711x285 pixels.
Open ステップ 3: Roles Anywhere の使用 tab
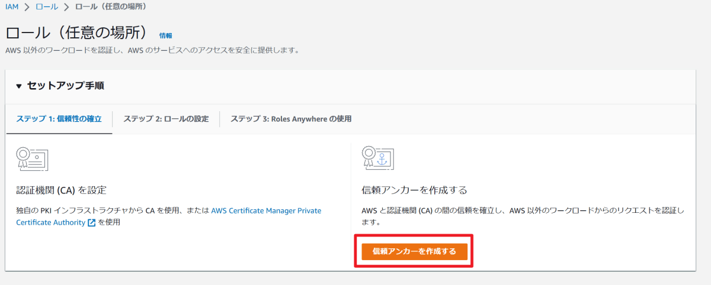(291, 119)
